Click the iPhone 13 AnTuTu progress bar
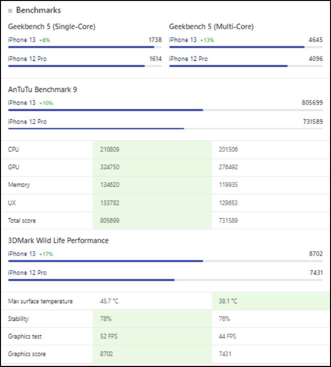The image size is (331, 367). [165, 110]
